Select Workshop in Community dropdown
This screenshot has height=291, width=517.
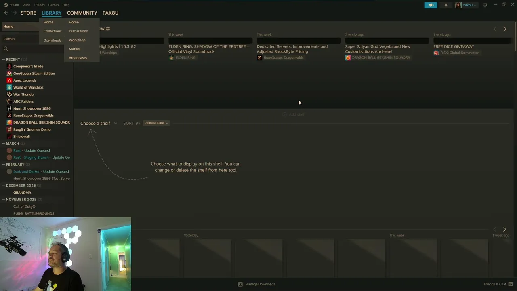point(77,40)
